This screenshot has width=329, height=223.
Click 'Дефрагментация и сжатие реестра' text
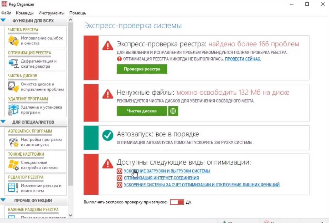click(39, 64)
